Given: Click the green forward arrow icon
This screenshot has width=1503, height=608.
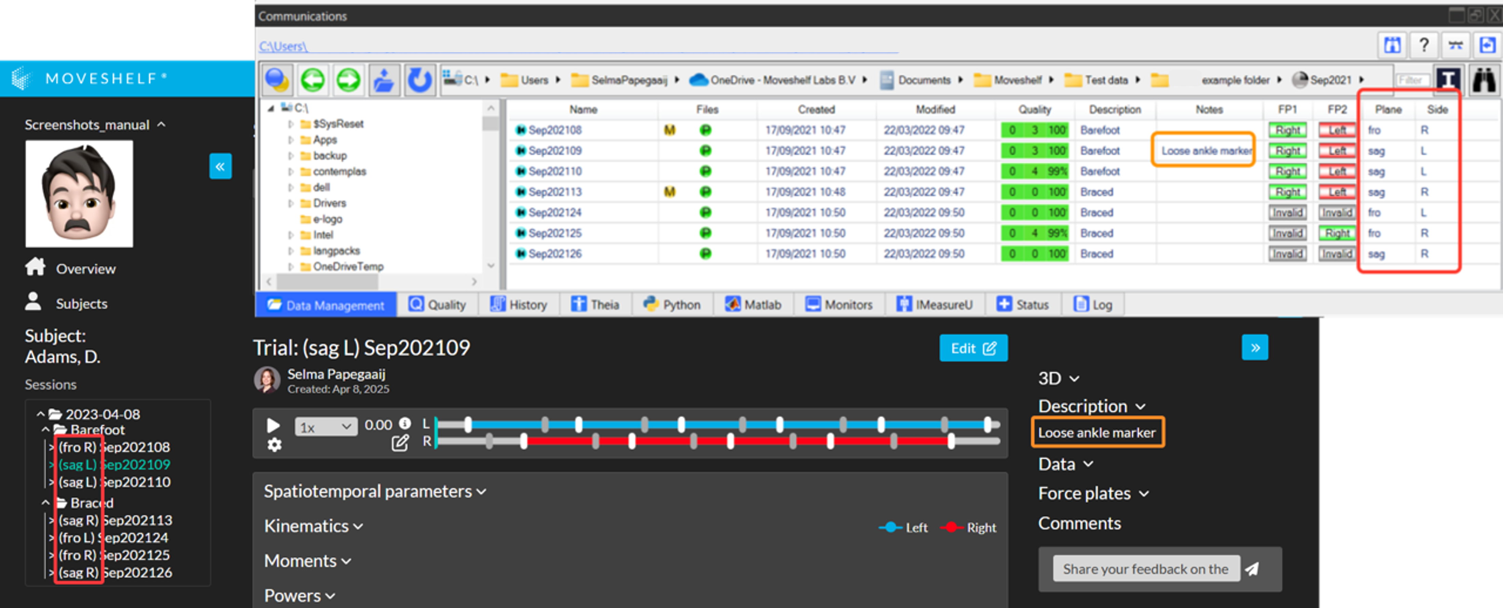Looking at the screenshot, I should pyautogui.click(x=348, y=80).
